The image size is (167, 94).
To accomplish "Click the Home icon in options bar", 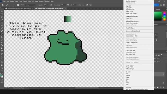I will coord(3,5).
